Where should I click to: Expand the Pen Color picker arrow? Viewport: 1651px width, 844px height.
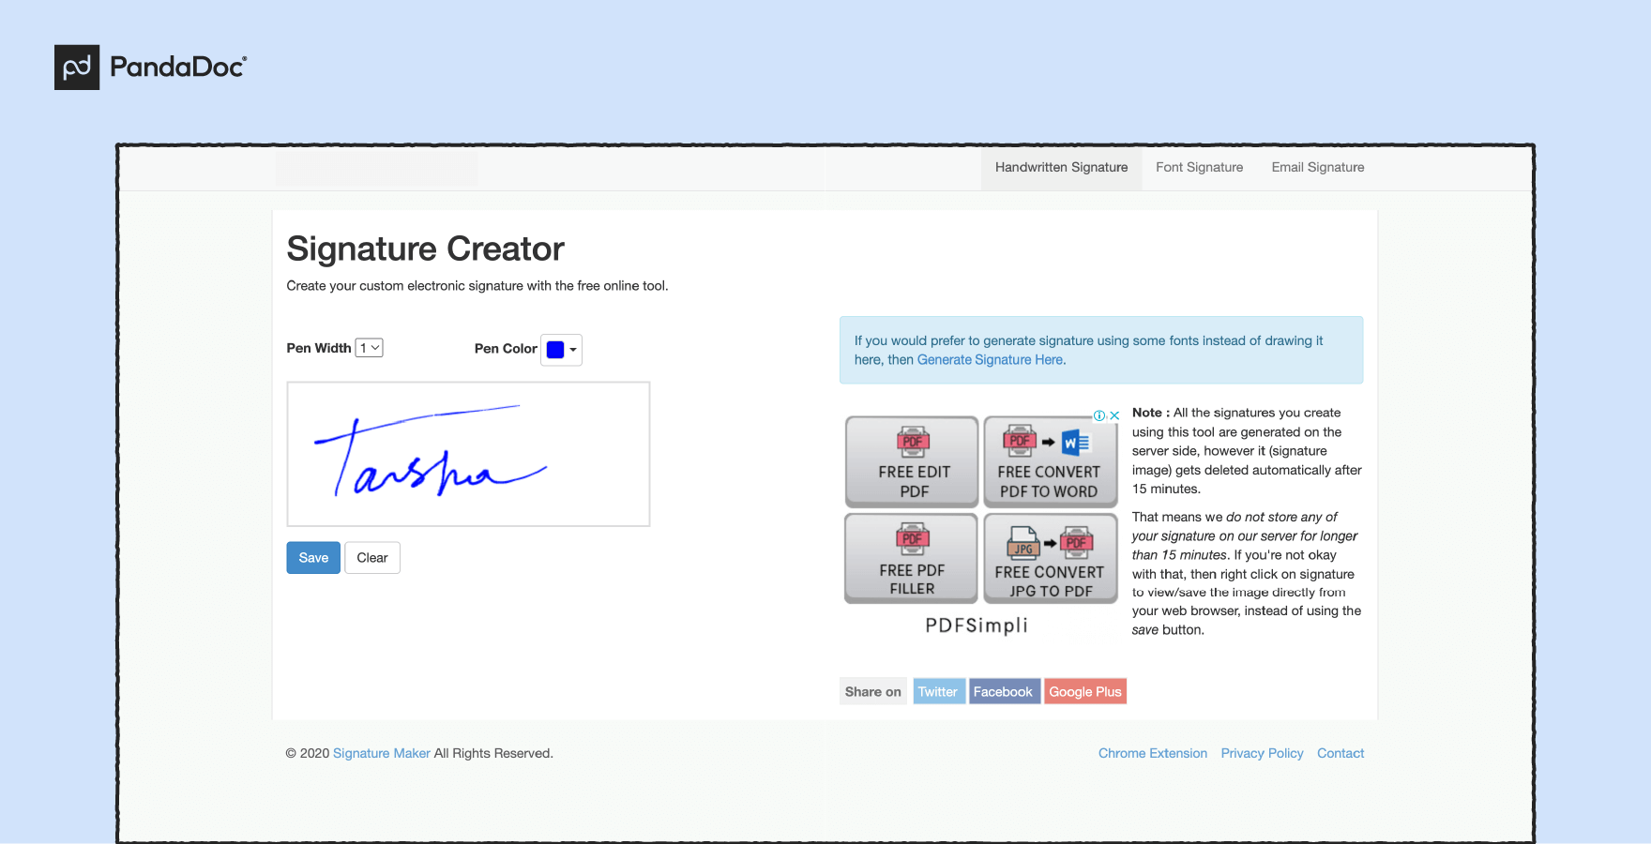tap(573, 350)
